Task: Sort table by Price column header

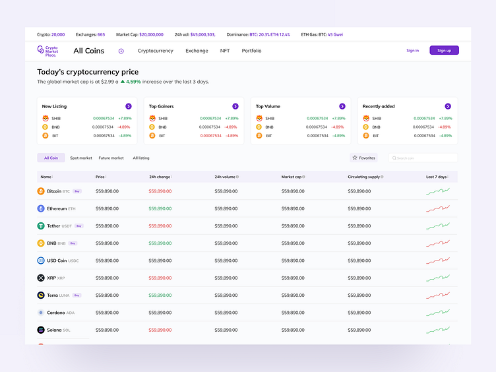Action: pyautogui.click(x=100, y=177)
